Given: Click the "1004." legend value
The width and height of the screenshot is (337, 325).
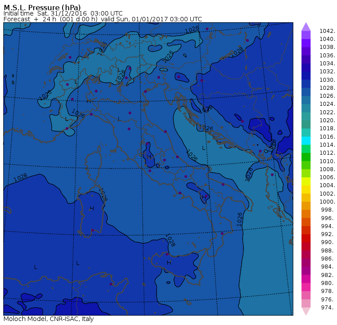Looking at the screenshot, I should [x=327, y=185].
